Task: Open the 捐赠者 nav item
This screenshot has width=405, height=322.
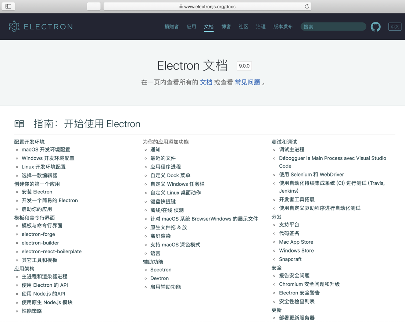Action: pos(172,26)
